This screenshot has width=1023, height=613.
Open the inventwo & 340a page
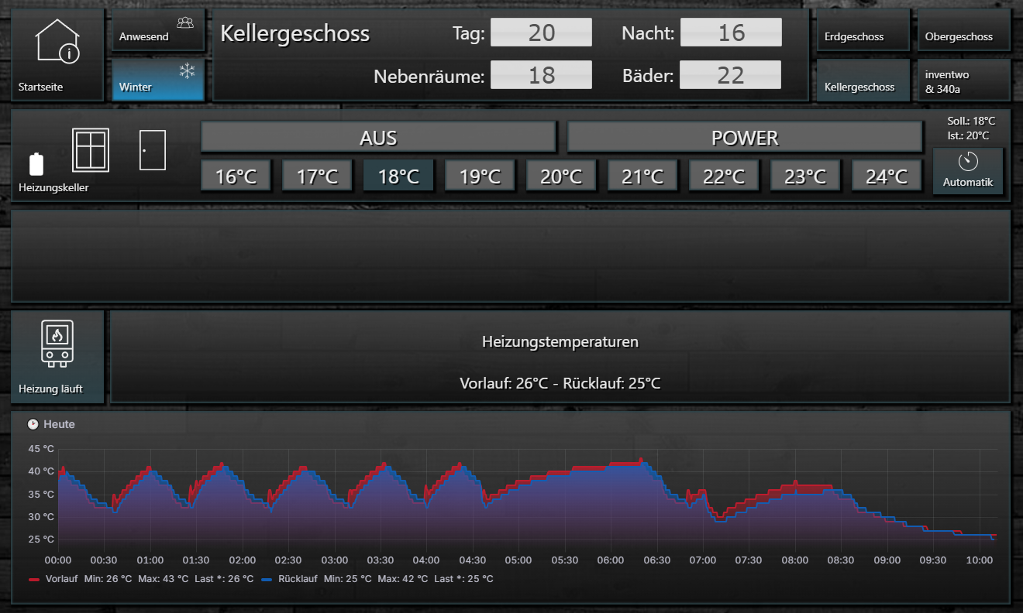(964, 80)
